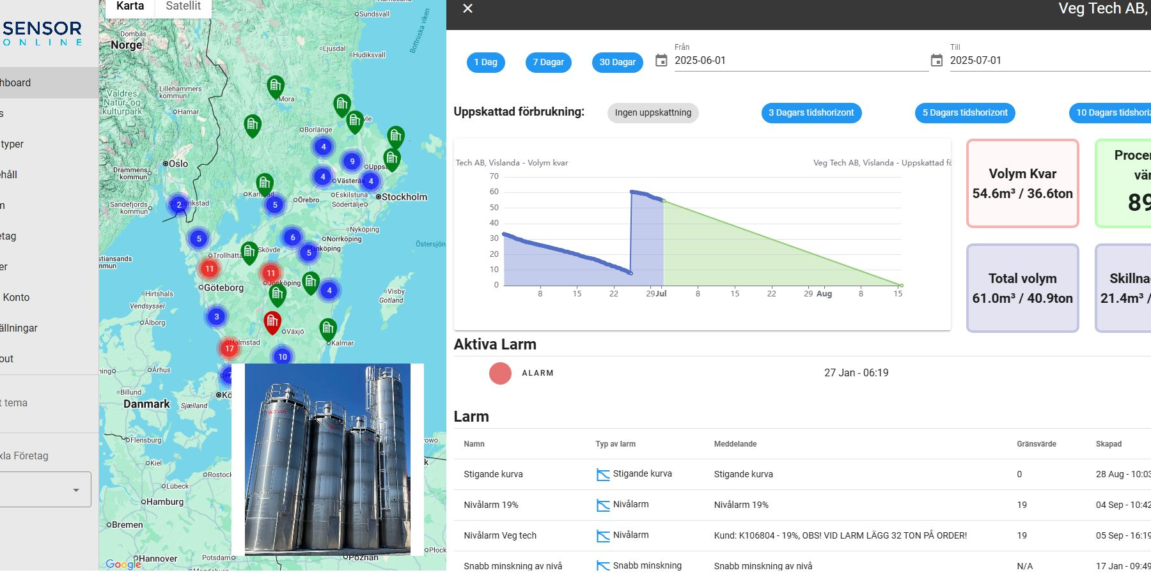Open the calendar icon beside Till date

(936, 61)
